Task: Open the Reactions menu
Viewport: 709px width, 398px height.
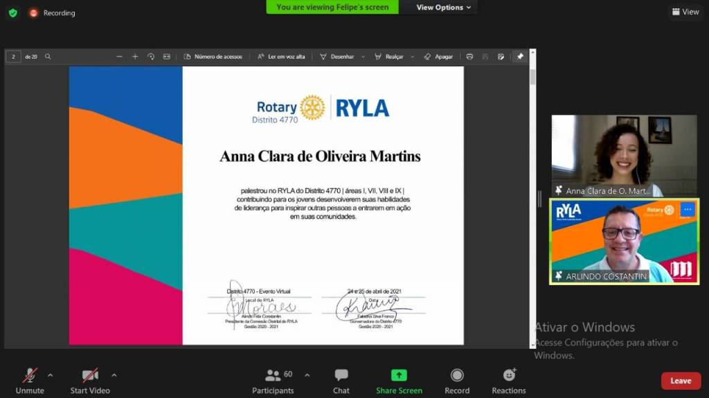Action: click(509, 379)
